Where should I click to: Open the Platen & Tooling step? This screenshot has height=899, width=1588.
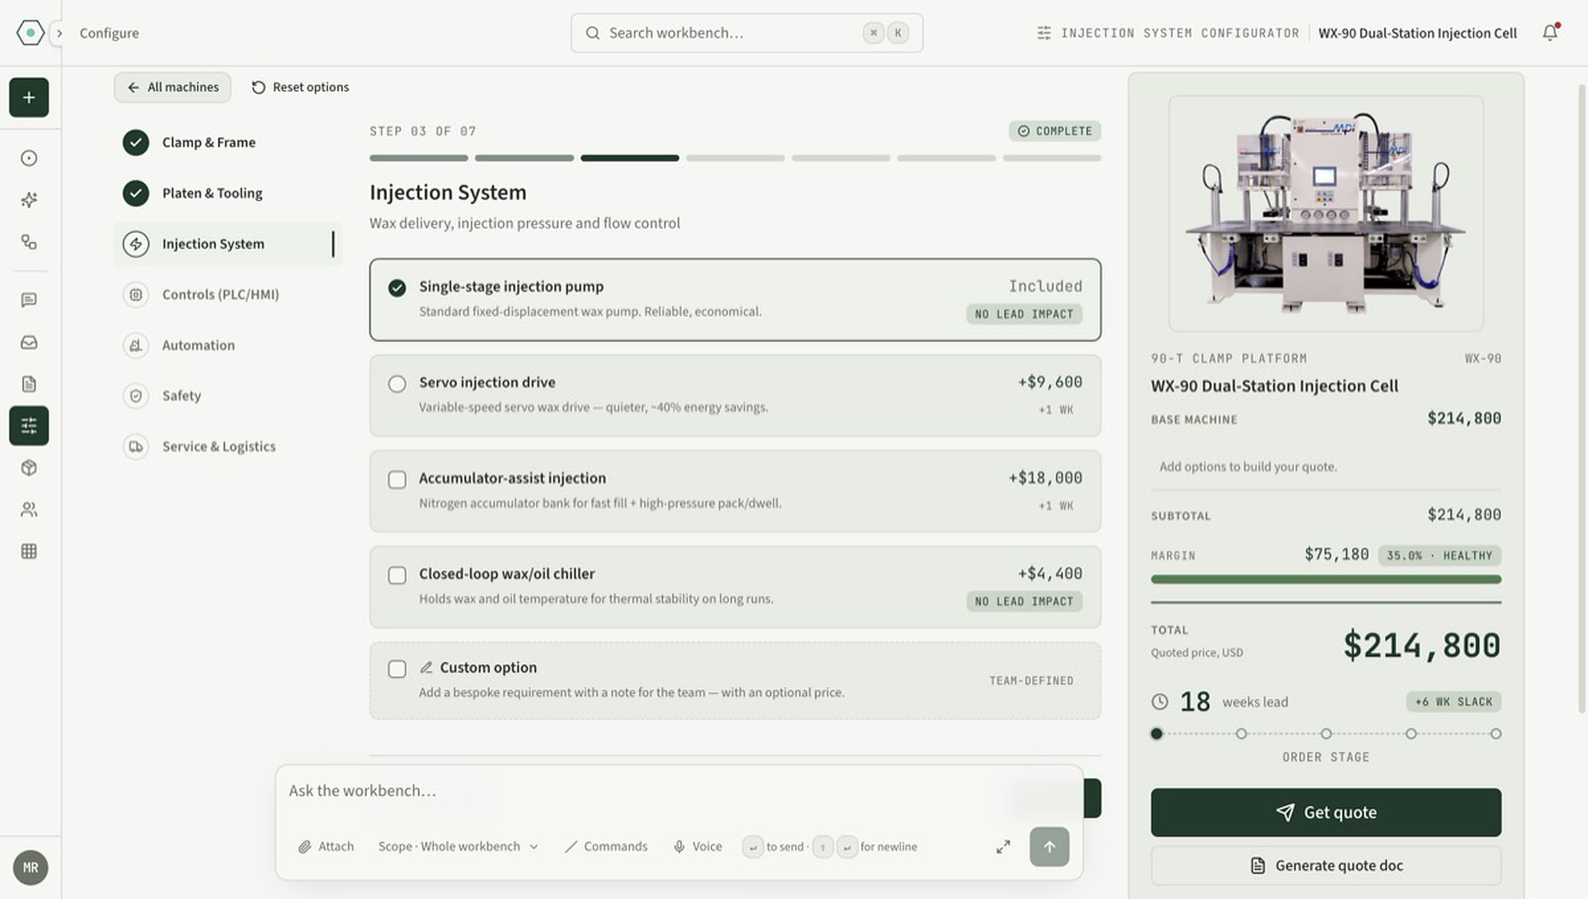tap(228, 193)
